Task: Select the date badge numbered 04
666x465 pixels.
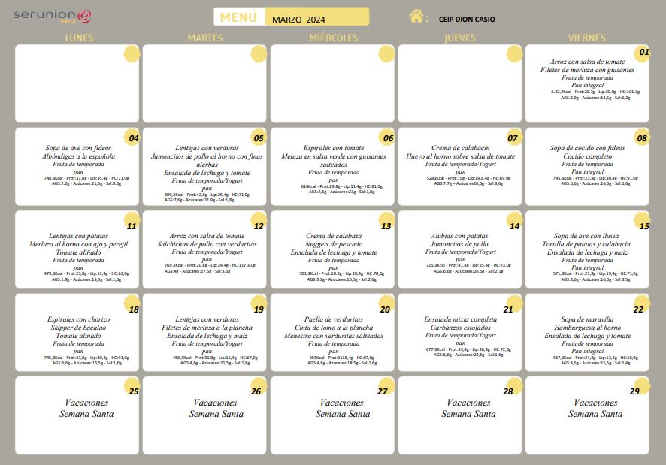Action: point(133,137)
